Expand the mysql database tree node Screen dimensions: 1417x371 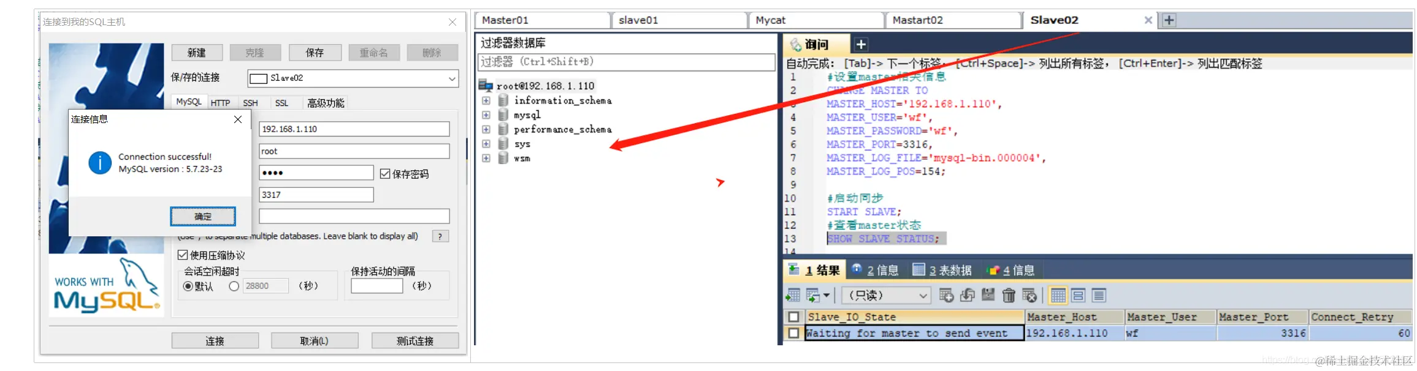coord(486,114)
